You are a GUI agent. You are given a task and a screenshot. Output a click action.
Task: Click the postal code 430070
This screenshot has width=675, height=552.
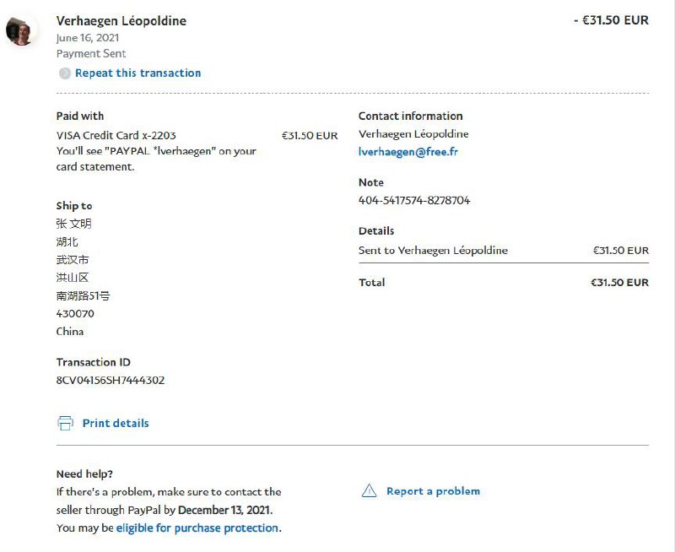coord(75,313)
